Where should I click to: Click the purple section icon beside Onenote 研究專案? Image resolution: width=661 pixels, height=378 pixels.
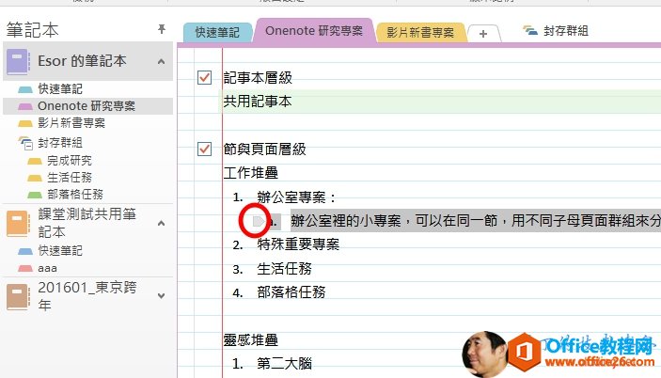click(25, 106)
